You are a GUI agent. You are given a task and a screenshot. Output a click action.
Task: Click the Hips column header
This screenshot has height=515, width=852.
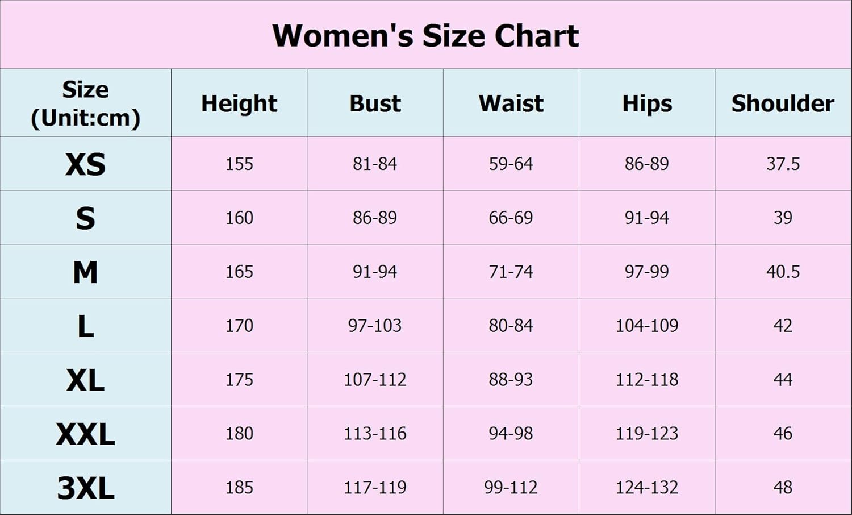647,103
